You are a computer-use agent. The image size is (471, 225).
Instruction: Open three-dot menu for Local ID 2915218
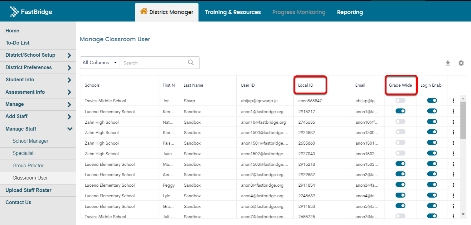coord(453,164)
